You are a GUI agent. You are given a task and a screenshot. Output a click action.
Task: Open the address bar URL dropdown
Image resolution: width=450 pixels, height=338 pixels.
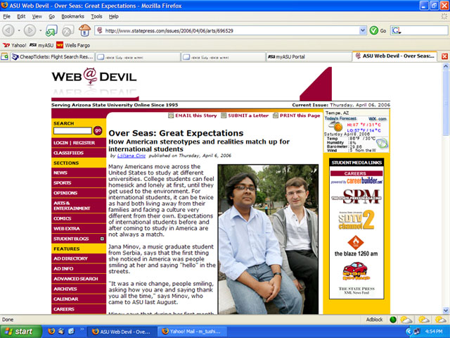363,30
